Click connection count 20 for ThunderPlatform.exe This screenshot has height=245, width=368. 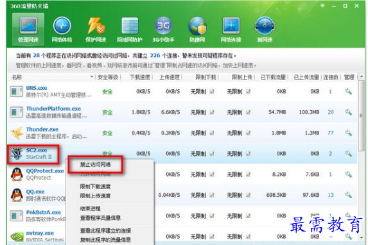pos(331,112)
